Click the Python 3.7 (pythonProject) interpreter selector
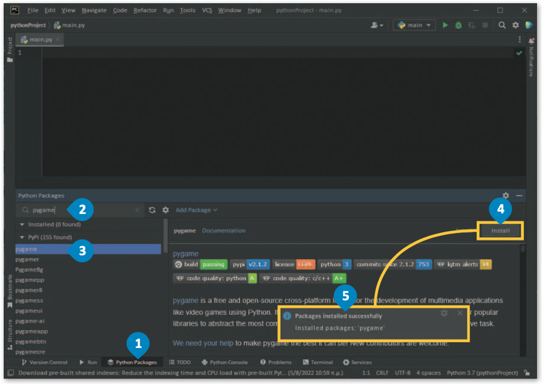 point(482,373)
